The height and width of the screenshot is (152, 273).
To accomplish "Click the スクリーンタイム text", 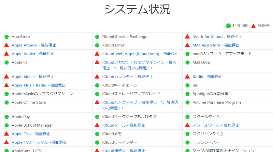I will point(208,134).
